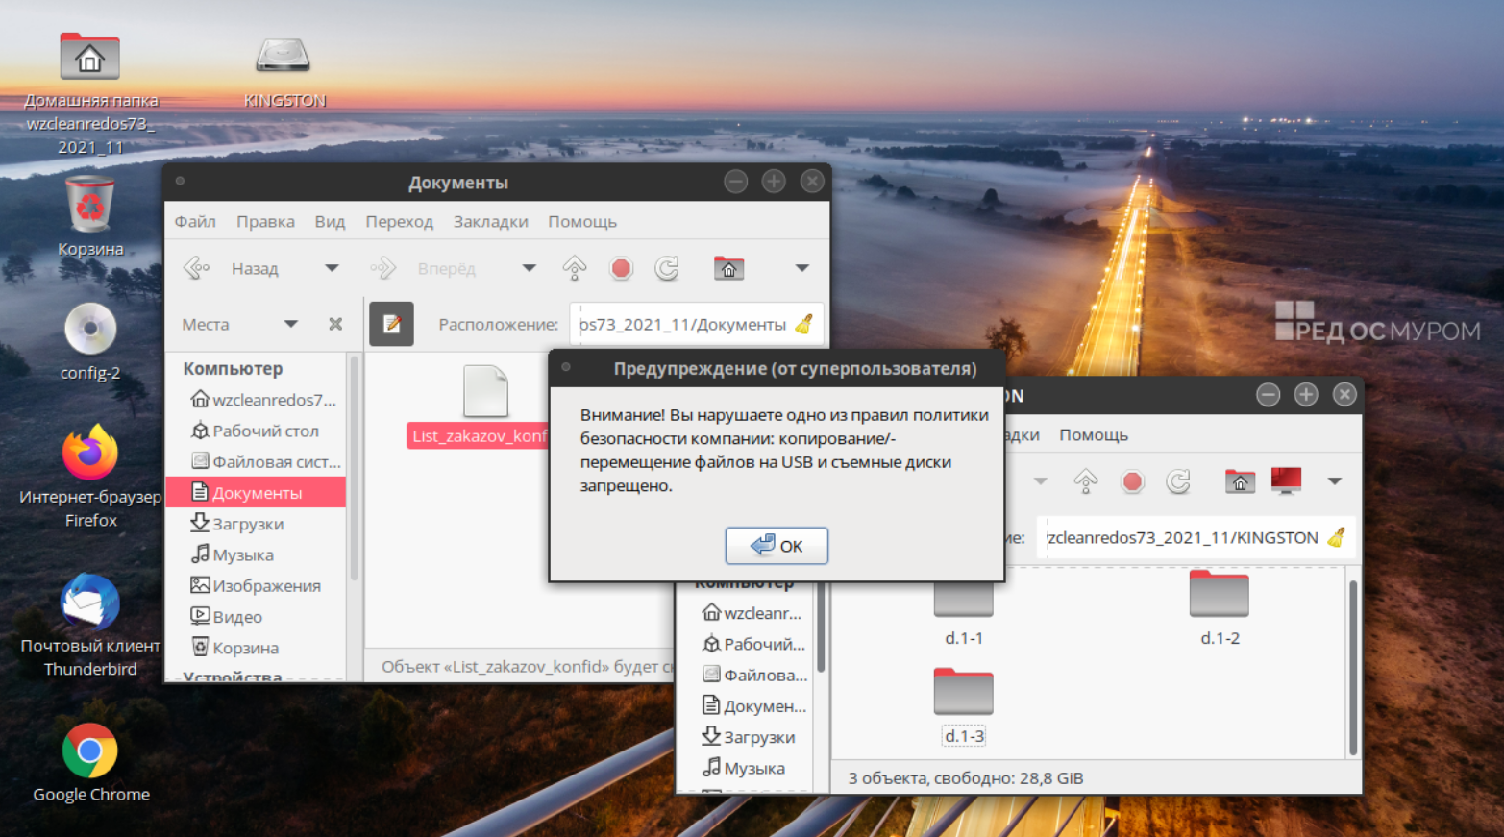Select Файлова... in KINGSTON sidebar
Image resolution: width=1504 pixels, height=837 pixels.
click(x=754, y=675)
